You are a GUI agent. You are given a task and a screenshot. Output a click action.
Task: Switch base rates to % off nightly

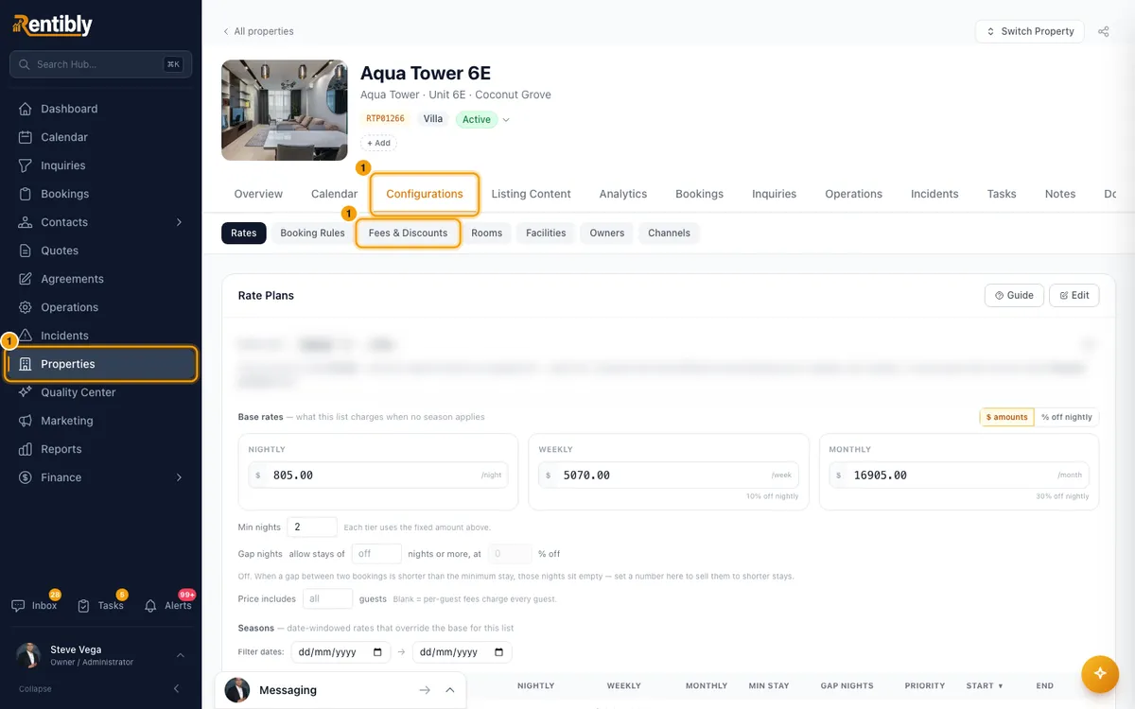[1067, 417]
